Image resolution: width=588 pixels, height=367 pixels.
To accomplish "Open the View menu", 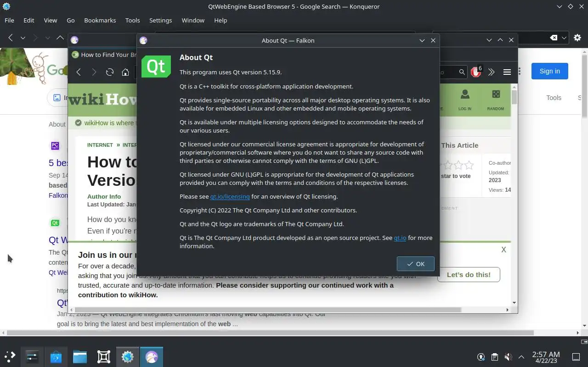I will pos(51,20).
